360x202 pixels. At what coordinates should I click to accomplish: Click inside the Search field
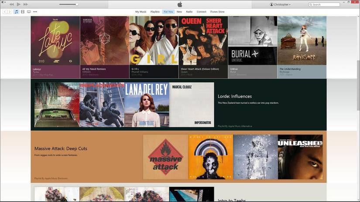324,5
